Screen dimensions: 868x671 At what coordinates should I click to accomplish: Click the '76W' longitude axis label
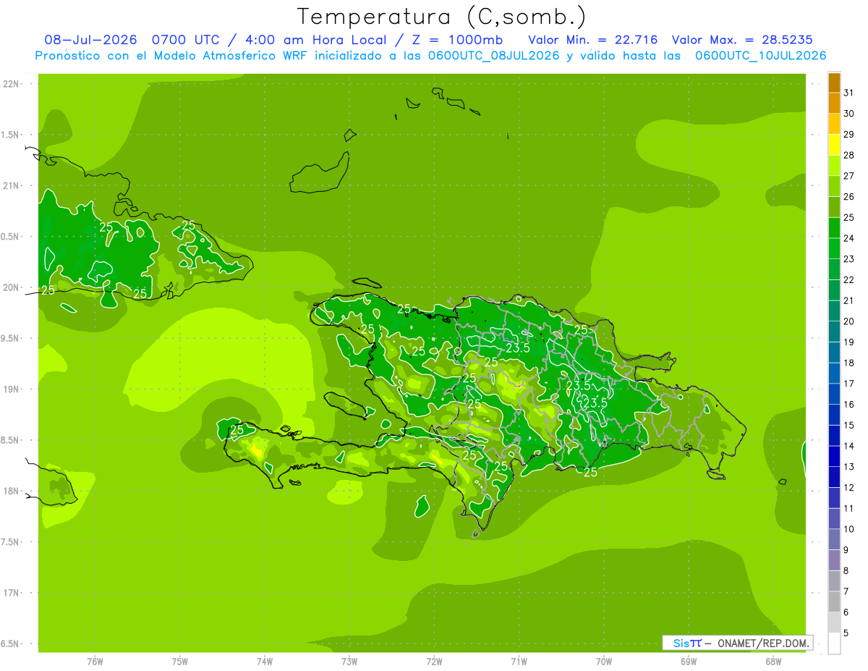95,662
